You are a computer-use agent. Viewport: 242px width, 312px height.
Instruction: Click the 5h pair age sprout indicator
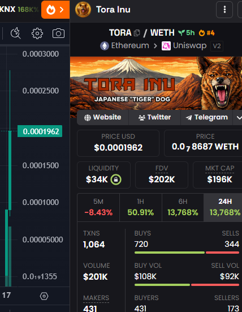[186, 33]
